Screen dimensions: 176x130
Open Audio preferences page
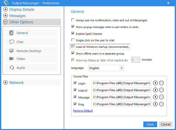[x=31, y=68]
